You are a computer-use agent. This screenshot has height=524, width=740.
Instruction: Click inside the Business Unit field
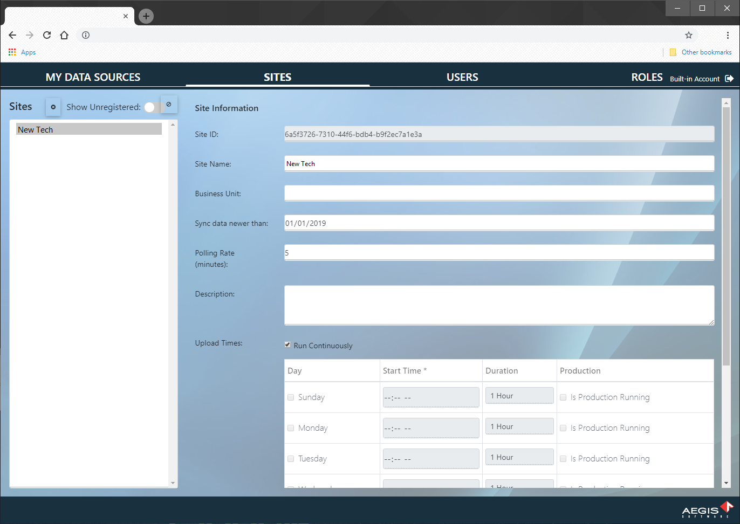click(499, 193)
